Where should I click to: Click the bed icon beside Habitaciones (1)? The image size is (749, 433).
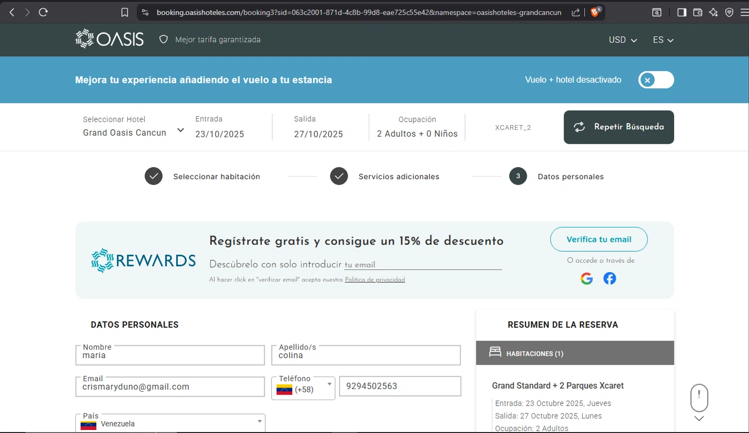pyautogui.click(x=495, y=352)
